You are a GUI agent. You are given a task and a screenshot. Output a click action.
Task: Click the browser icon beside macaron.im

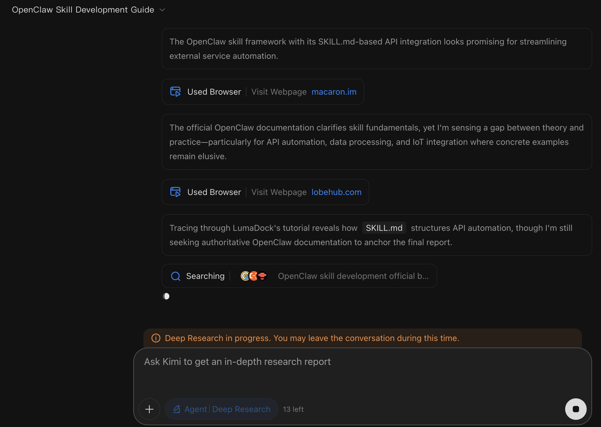(175, 92)
